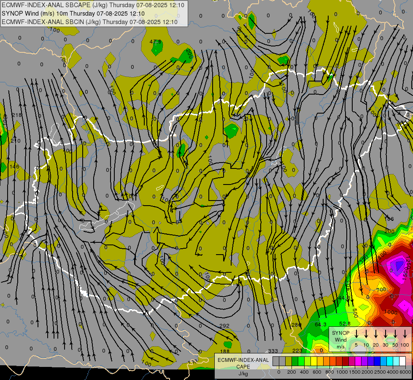Pick the yellow-green CAPE legend swatch
This screenshot has width=413, height=380.
pos(308,361)
